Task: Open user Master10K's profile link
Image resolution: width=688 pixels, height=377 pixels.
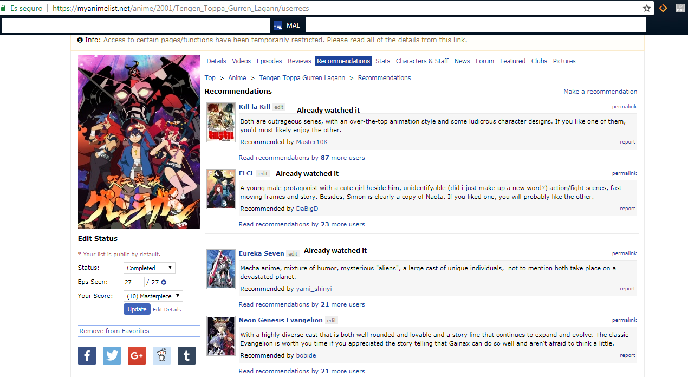Action: 311,142
